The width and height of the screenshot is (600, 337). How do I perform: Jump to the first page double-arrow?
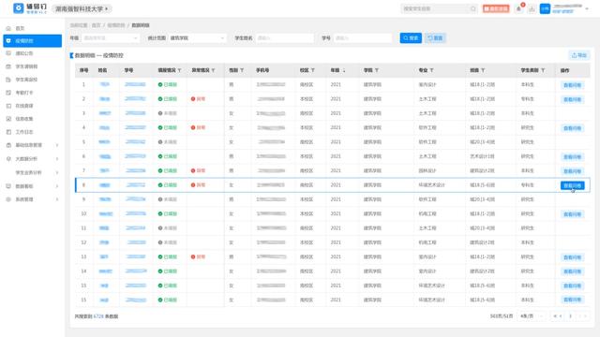(555, 316)
